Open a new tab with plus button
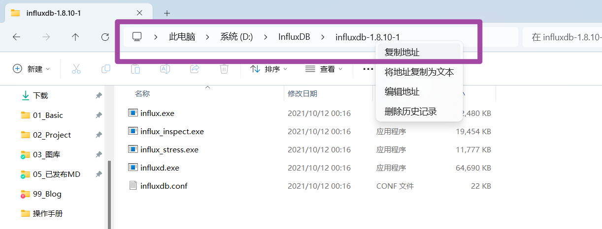Screen dimensions: 602x229 tap(167, 13)
